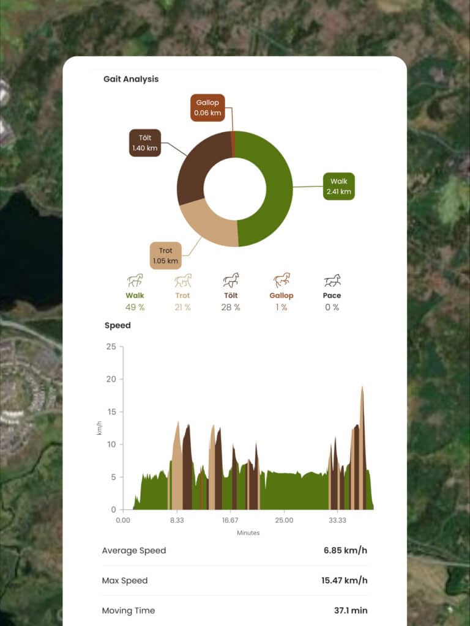Image resolution: width=470 pixels, height=626 pixels.
Task: Click the Pace 0 % legend text
Action: [x=332, y=301]
